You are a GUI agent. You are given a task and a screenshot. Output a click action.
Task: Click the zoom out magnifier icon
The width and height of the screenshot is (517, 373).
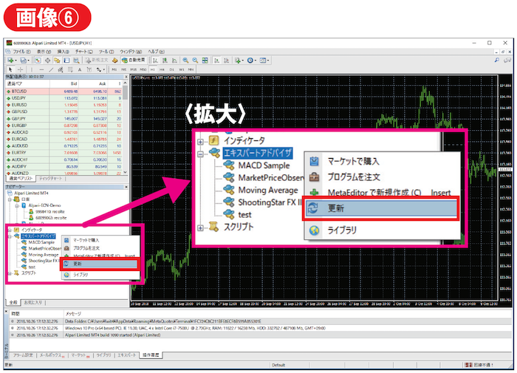pos(195,61)
